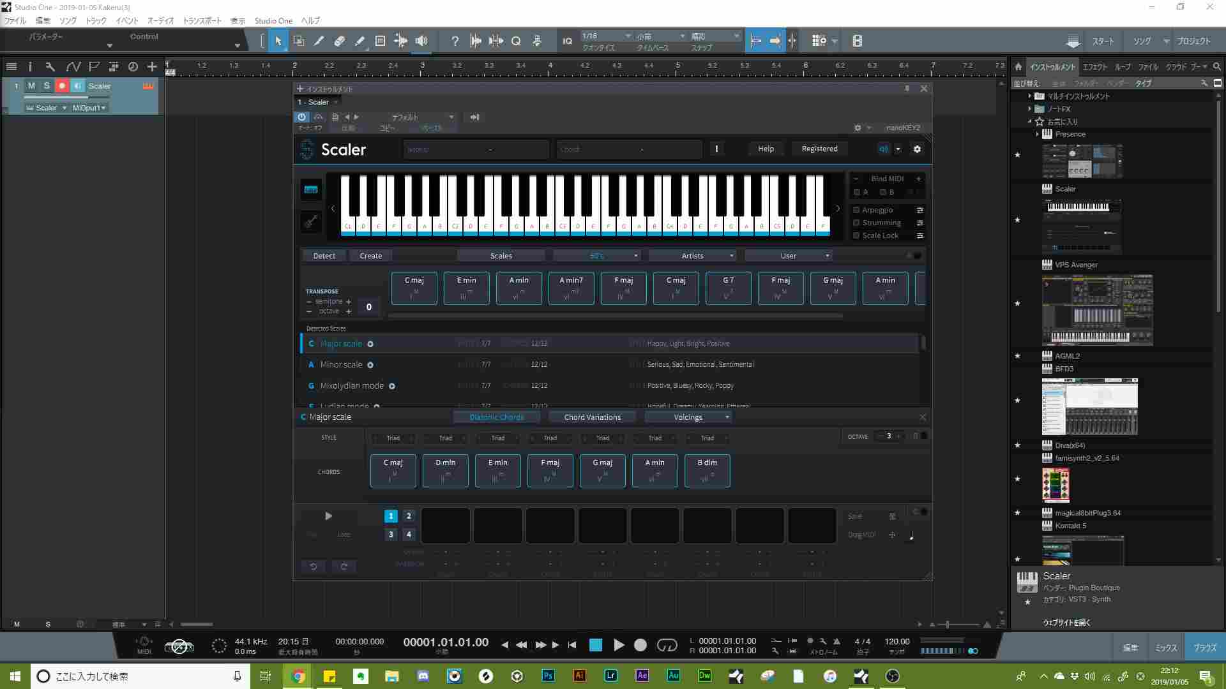Image resolution: width=1226 pixels, height=689 pixels.
Task: Click the D min diatonic chord
Action: click(445, 470)
